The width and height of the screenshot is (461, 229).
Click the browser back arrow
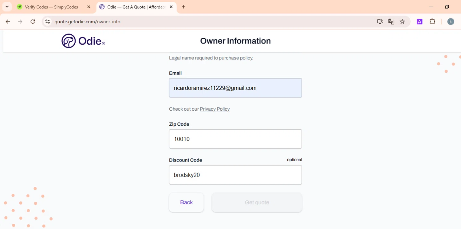coord(8,21)
